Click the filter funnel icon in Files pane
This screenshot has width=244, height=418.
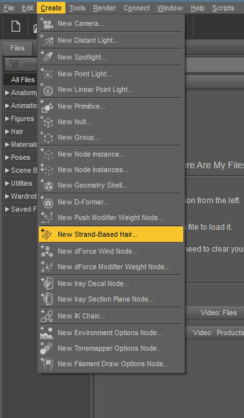coord(14,65)
